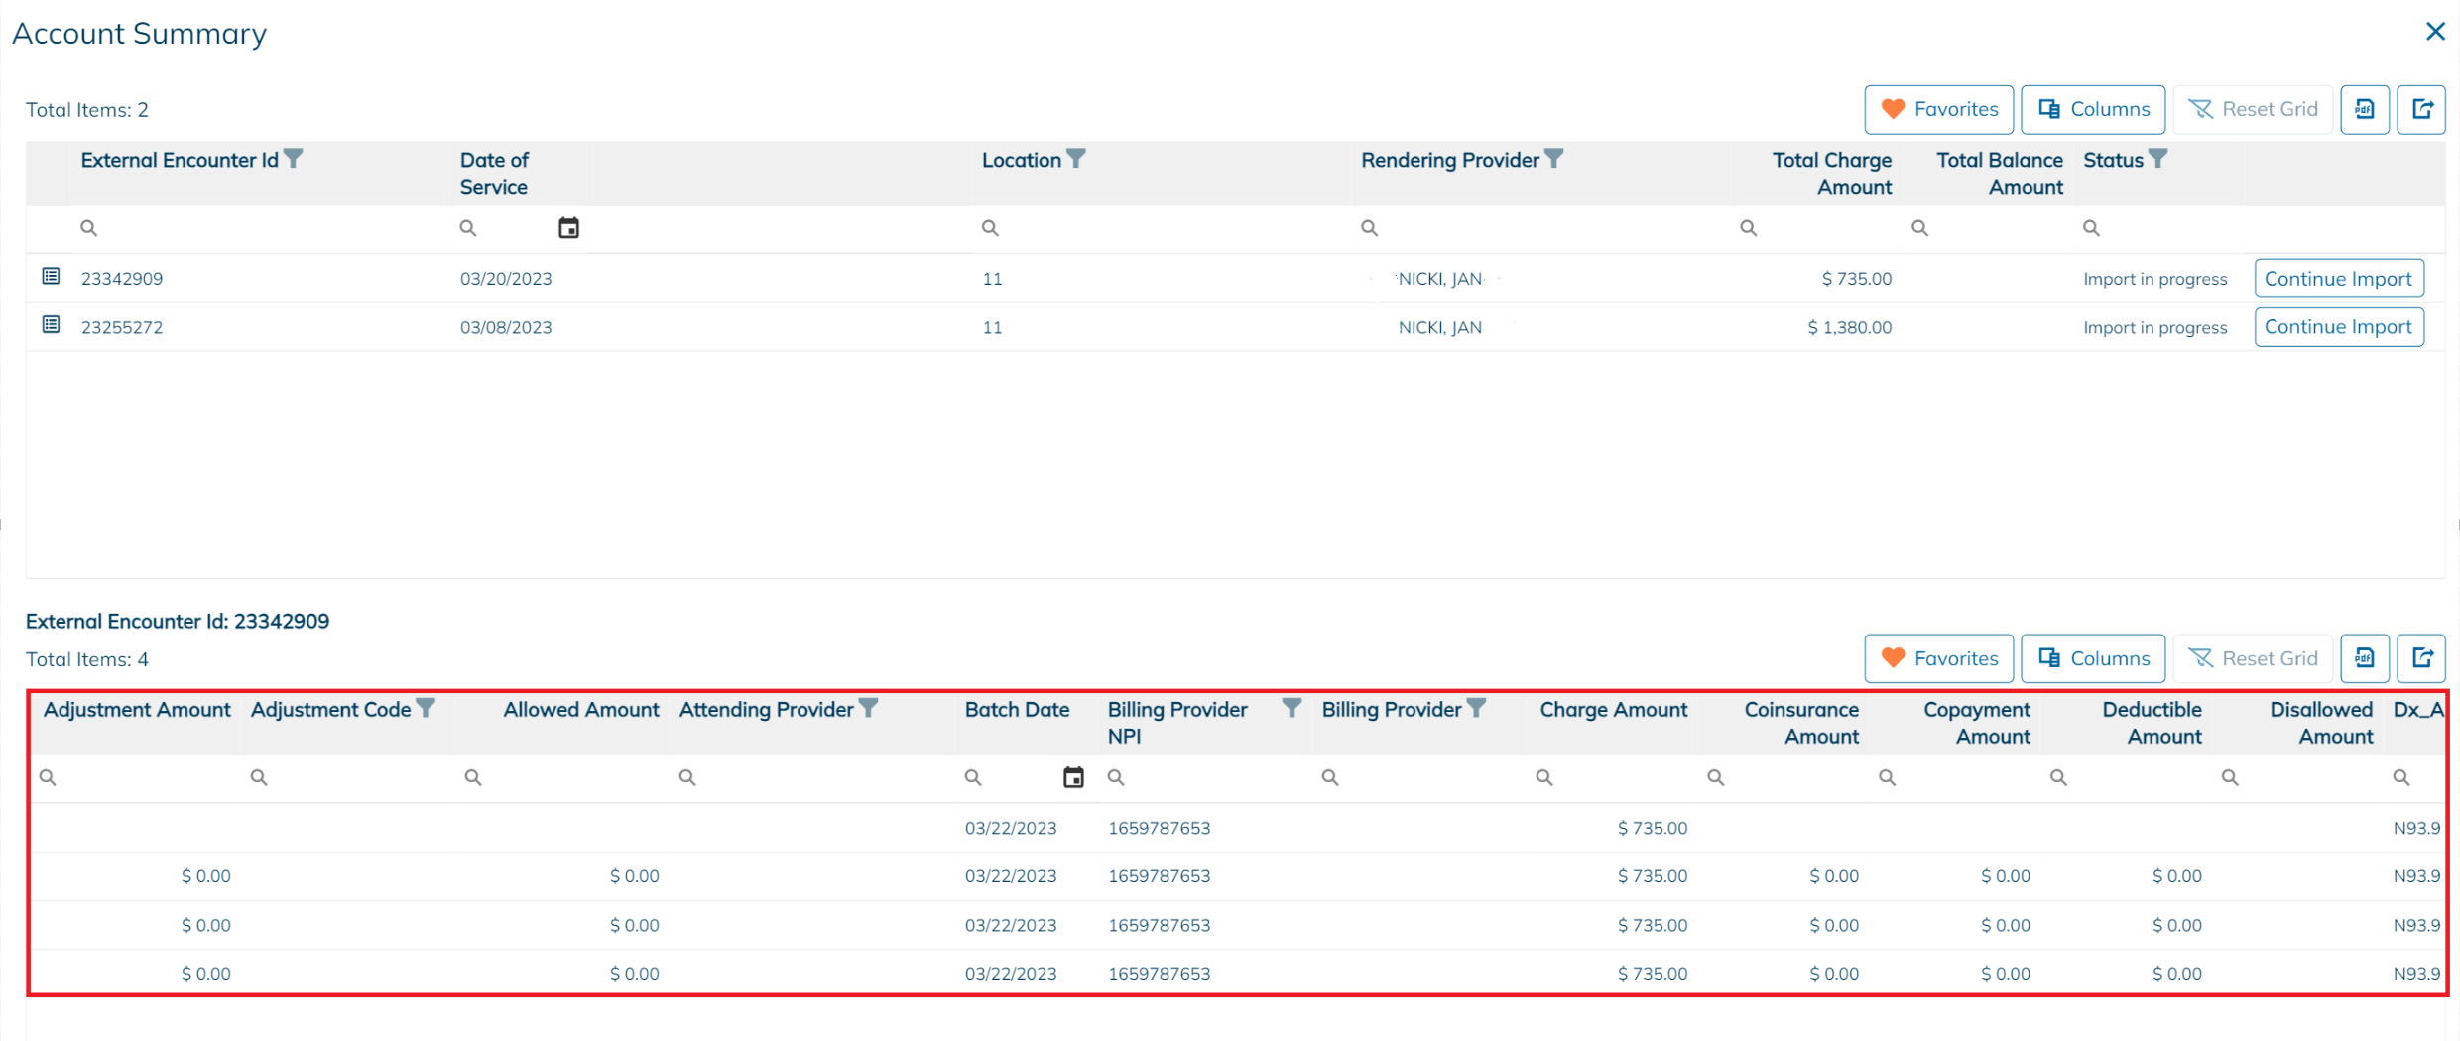Export the top grid to PDF
Screen dimensions: 2460x1041
pyautogui.click(x=2365, y=109)
